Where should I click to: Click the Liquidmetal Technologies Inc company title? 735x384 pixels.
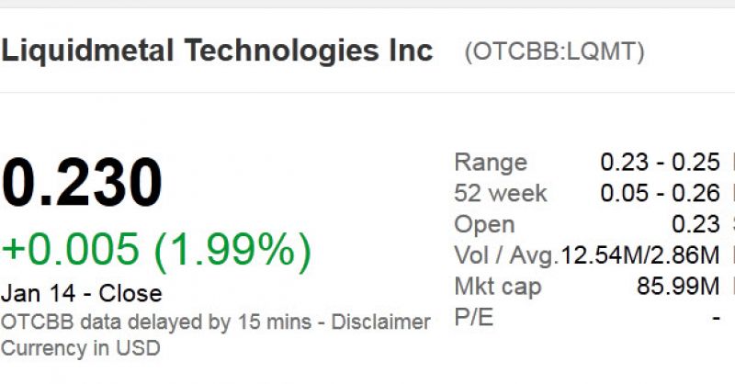coord(217,51)
